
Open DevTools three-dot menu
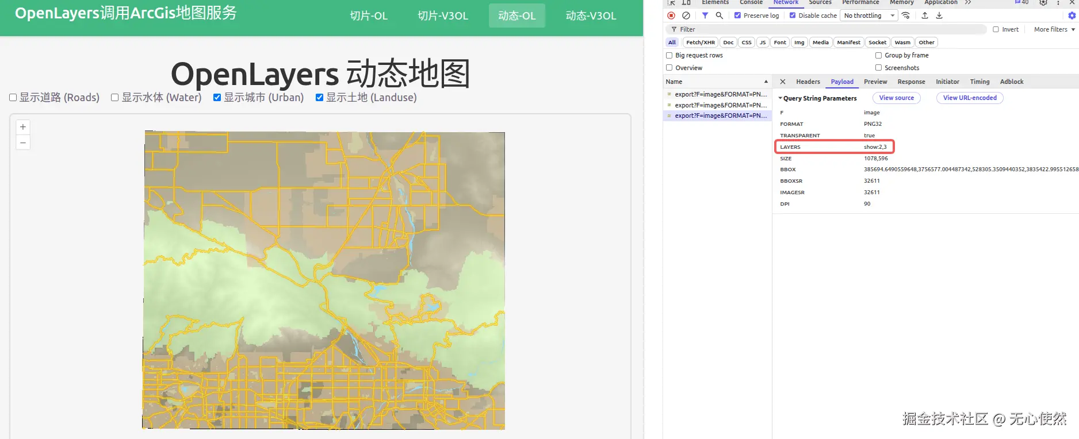pyautogui.click(x=1058, y=2)
